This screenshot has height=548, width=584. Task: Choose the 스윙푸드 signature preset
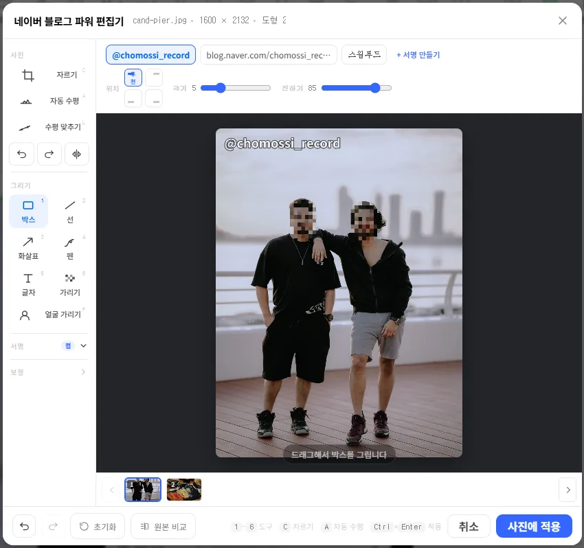pyautogui.click(x=364, y=55)
